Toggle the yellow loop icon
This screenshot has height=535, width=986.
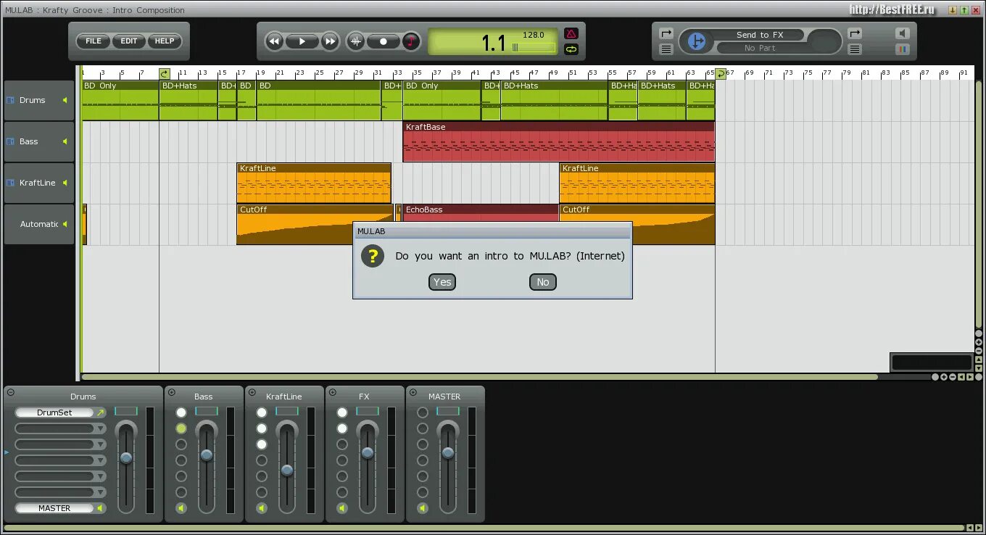click(571, 49)
